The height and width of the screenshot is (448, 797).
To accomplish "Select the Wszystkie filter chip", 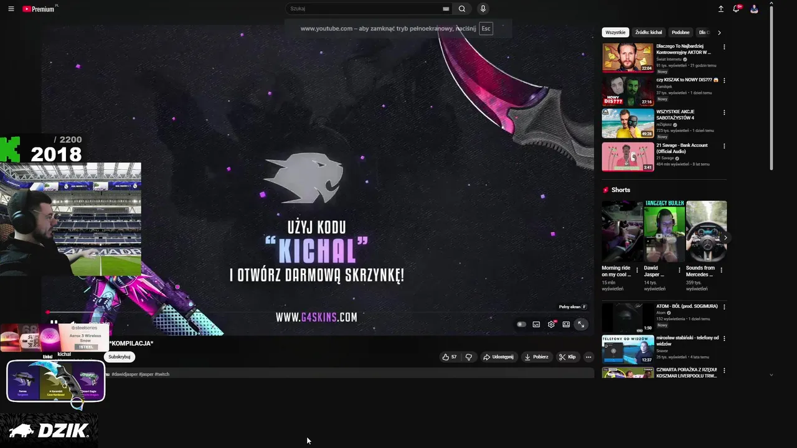I will click(616, 32).
